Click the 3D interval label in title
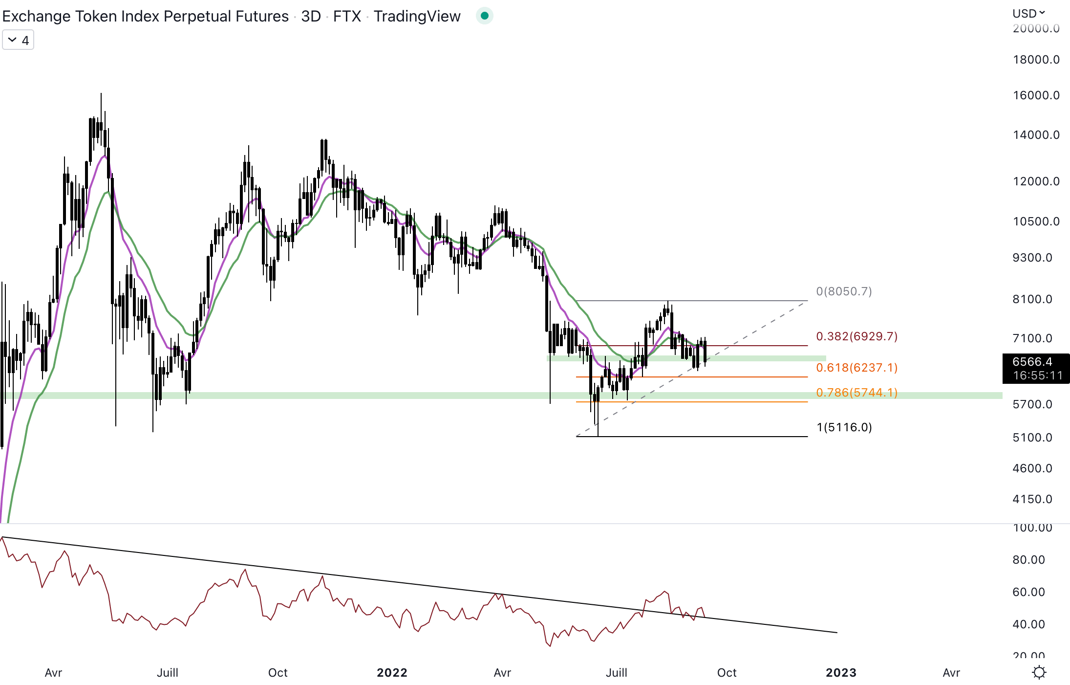1070x685 pixels. pos(311,16)
